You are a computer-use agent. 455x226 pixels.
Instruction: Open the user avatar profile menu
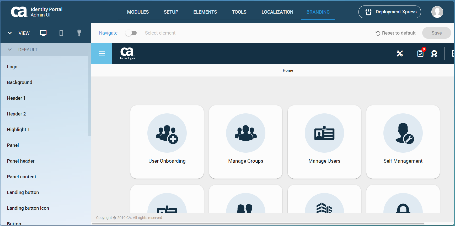pos(437,12)
